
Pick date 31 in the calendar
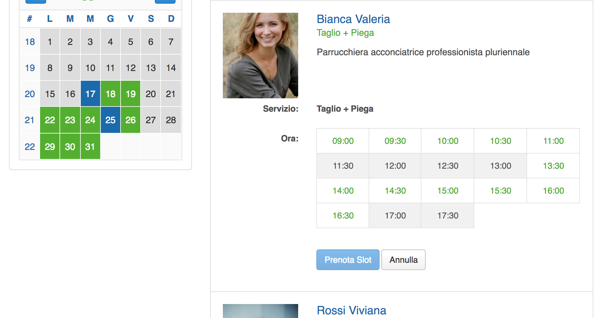tap(90, 147)
